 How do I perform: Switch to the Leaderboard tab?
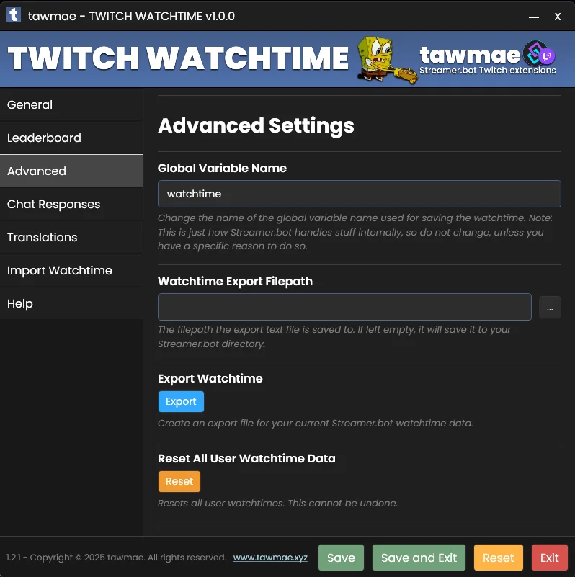click(x=71, y=138)
